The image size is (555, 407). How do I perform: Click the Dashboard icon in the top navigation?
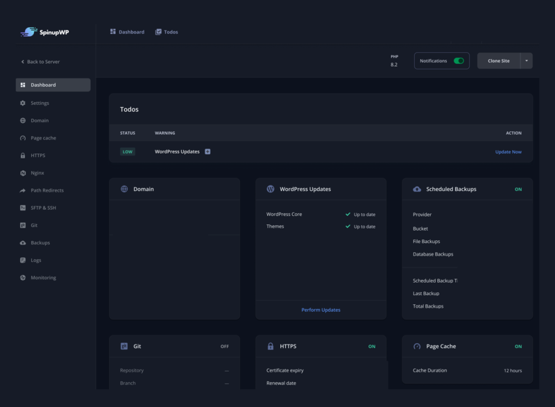coord(113,31)
